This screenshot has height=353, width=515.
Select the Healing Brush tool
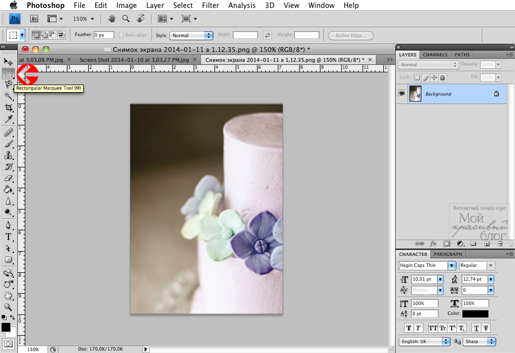8,132
